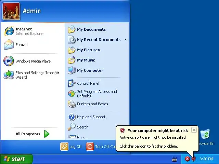Viewport: 219px width, 164px height.
Task: Click the 'Internet' bold label
Action: [24, 29]
